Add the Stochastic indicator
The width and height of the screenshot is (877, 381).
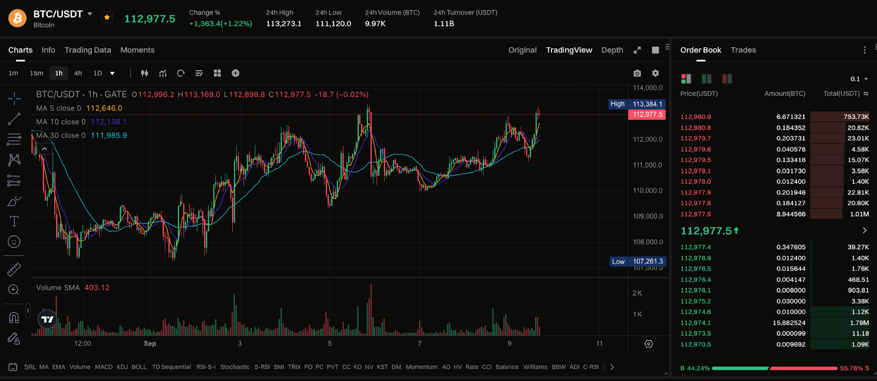pos(235,367)
